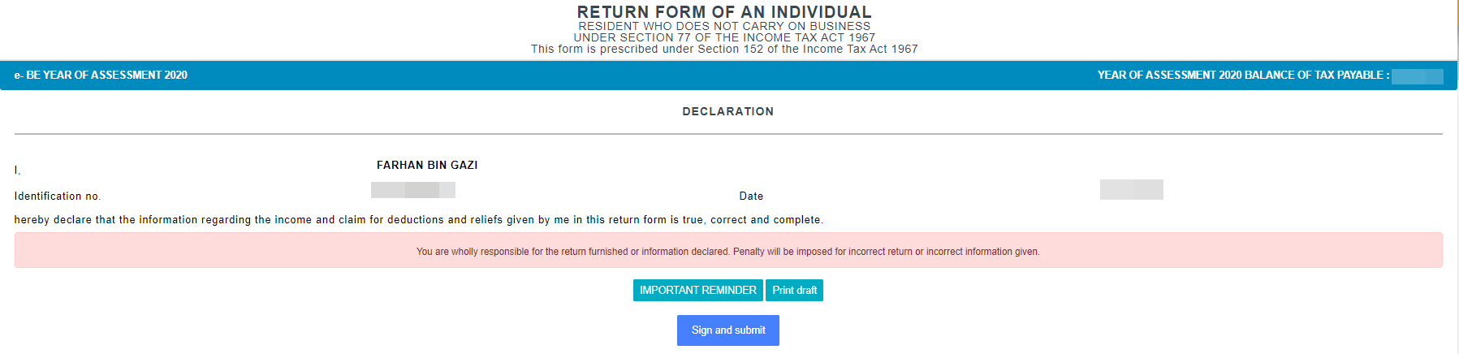Click the 'Date' field label
The width and height of the screenshot is (1459, 354).
751,196
